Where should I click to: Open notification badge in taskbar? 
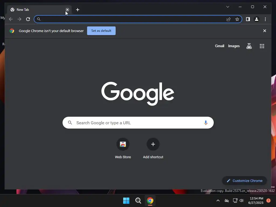(x=268, y=201)
